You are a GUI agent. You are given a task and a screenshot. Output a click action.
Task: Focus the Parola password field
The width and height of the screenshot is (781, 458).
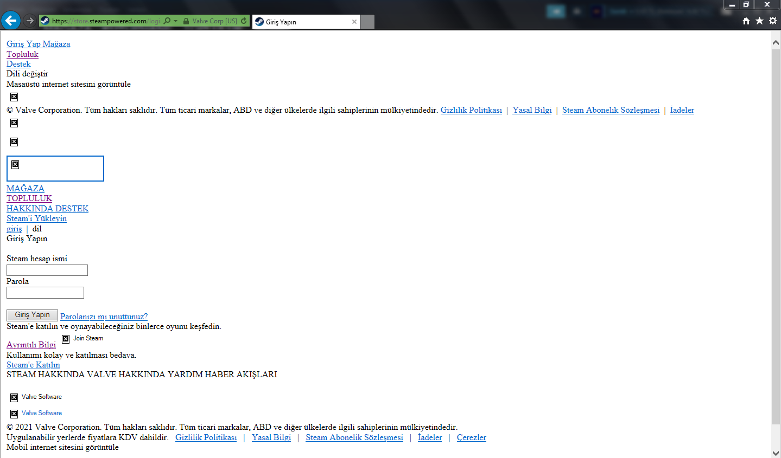pos(45,293)
